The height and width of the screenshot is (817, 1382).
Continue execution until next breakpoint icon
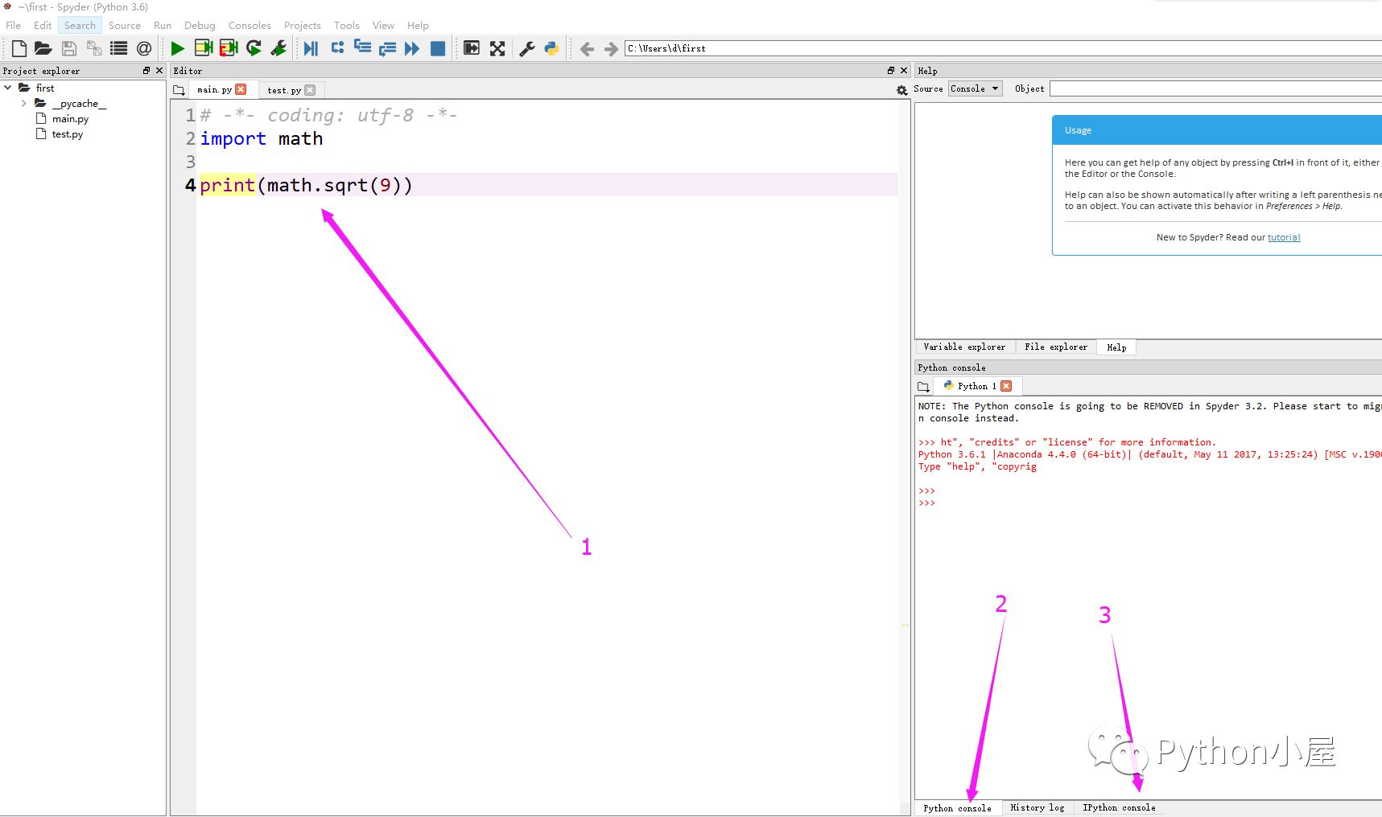[x=412, y=48]
